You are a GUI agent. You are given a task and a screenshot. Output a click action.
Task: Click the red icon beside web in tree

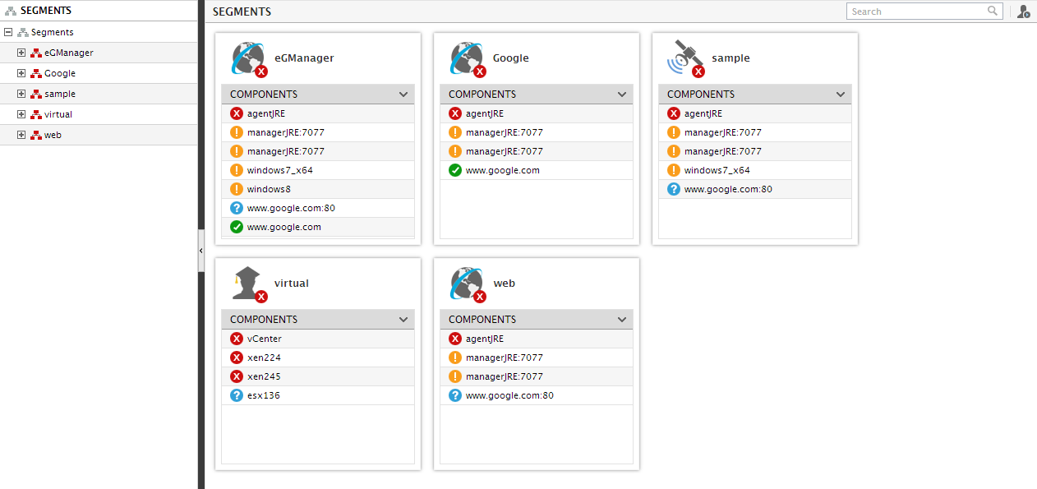[x=36, y=135]
